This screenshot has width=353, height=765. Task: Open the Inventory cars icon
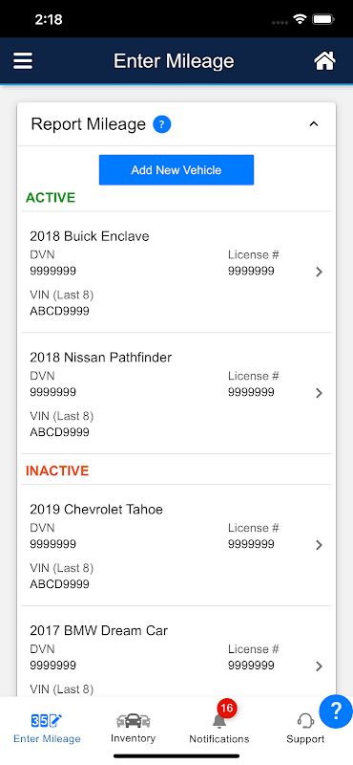tap(133, 720)
